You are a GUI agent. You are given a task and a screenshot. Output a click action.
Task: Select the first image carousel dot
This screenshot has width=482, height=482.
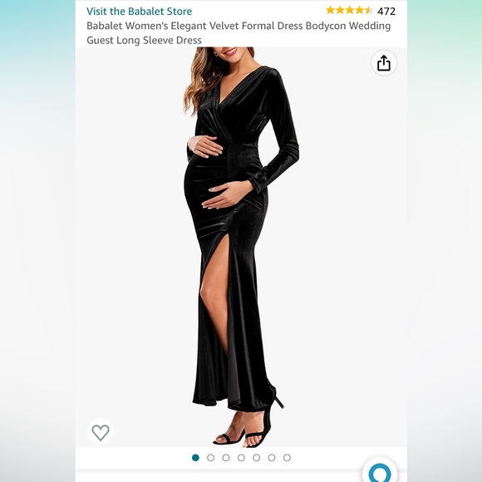[x=195, y=458]
